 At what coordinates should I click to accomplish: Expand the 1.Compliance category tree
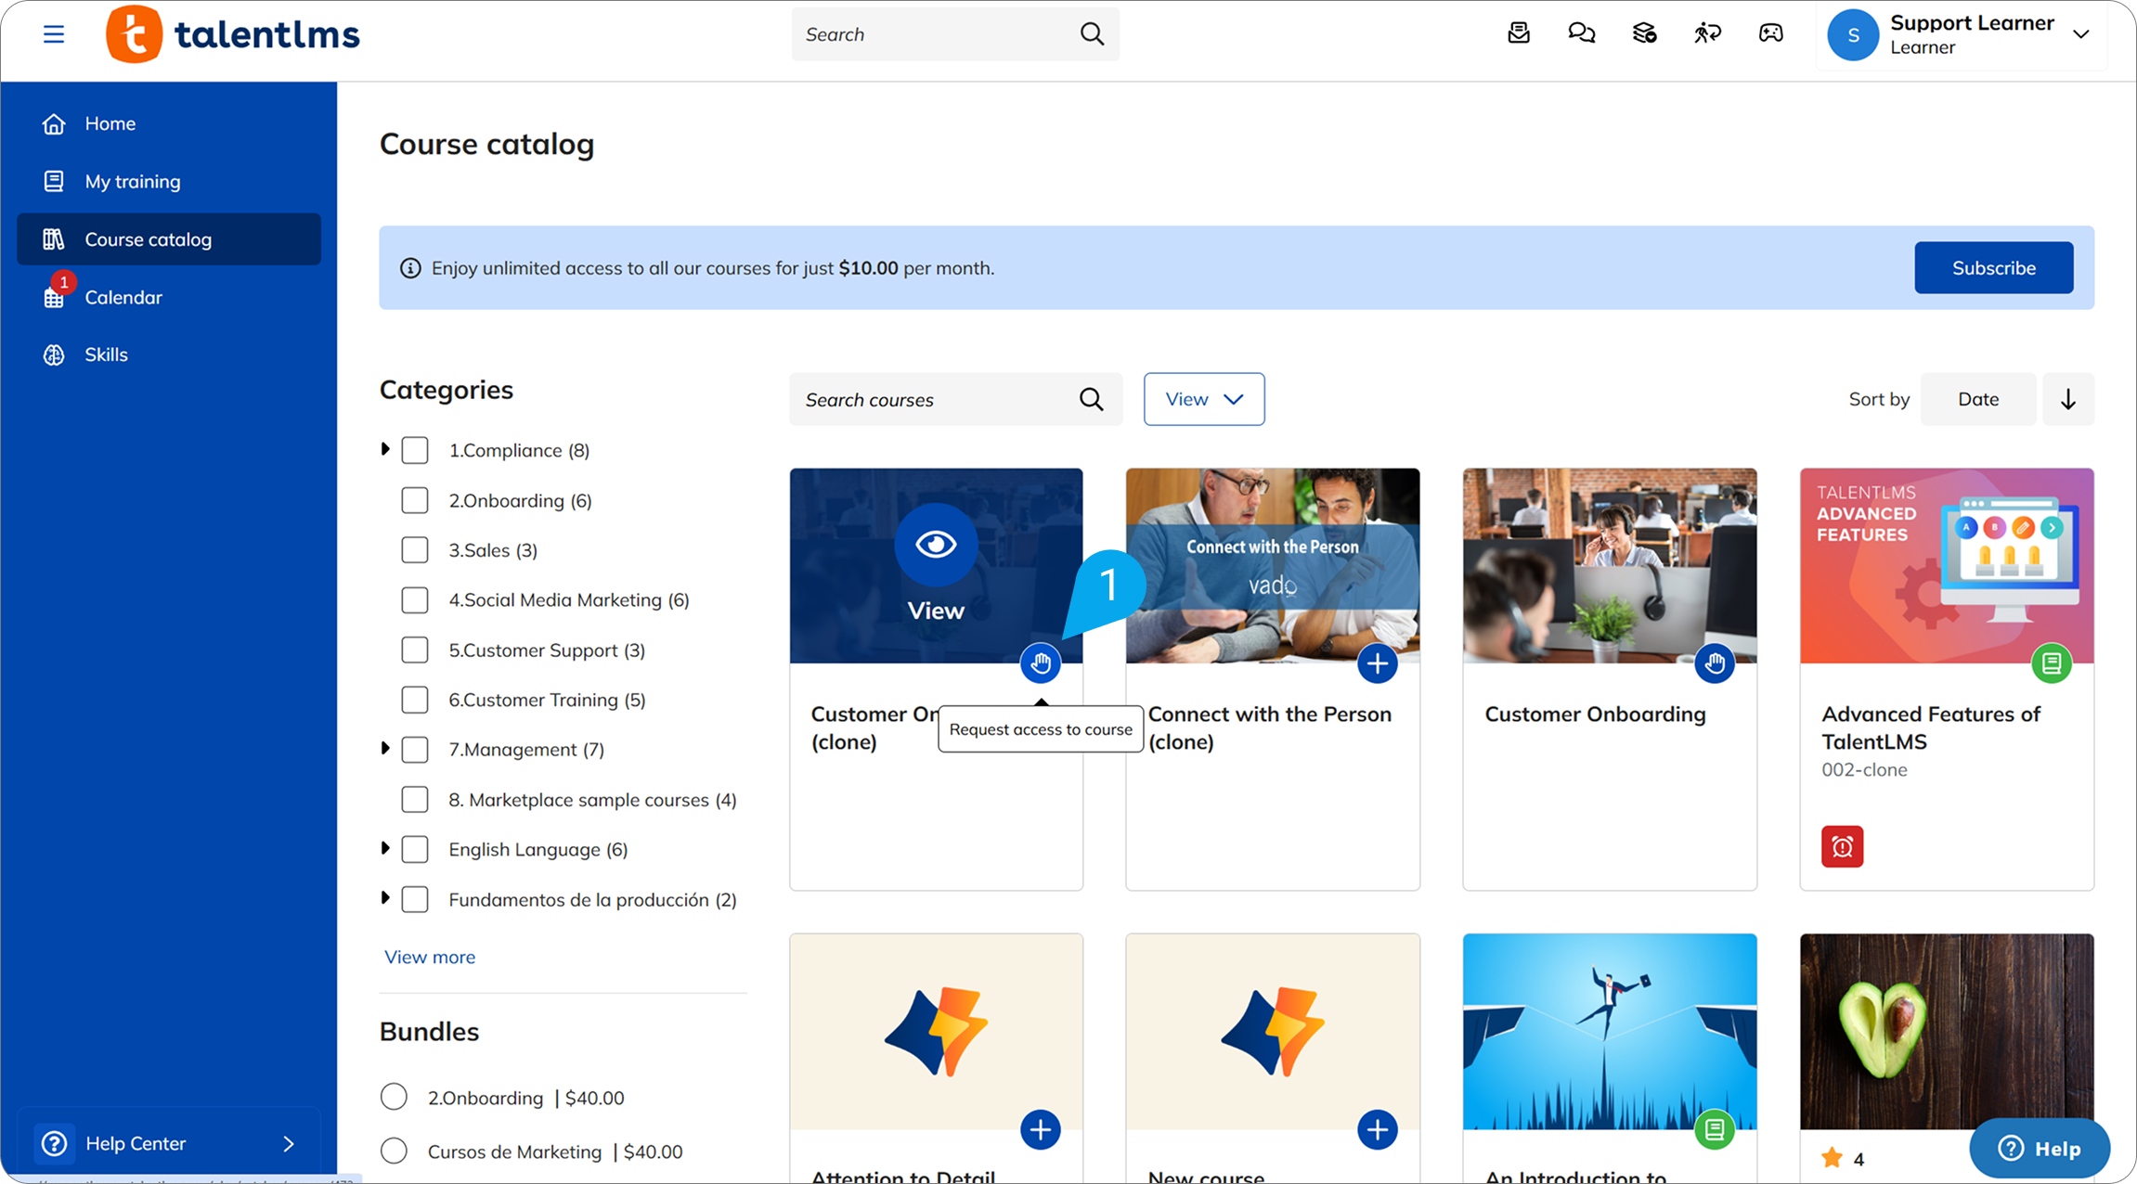click(x=385, y=450)
